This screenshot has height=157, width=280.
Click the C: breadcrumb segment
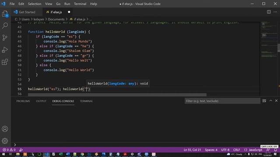click(16, 19)
